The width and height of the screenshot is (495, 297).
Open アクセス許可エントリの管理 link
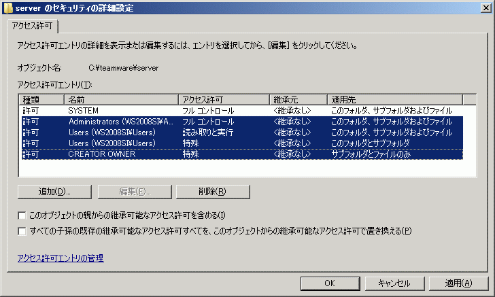tap(61, 258)
